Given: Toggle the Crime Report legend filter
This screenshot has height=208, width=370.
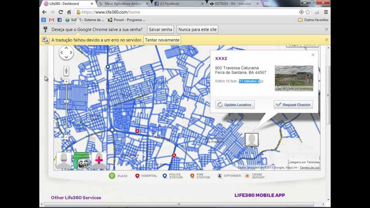Looking at the screenshot, I should (x=255, y=176).
